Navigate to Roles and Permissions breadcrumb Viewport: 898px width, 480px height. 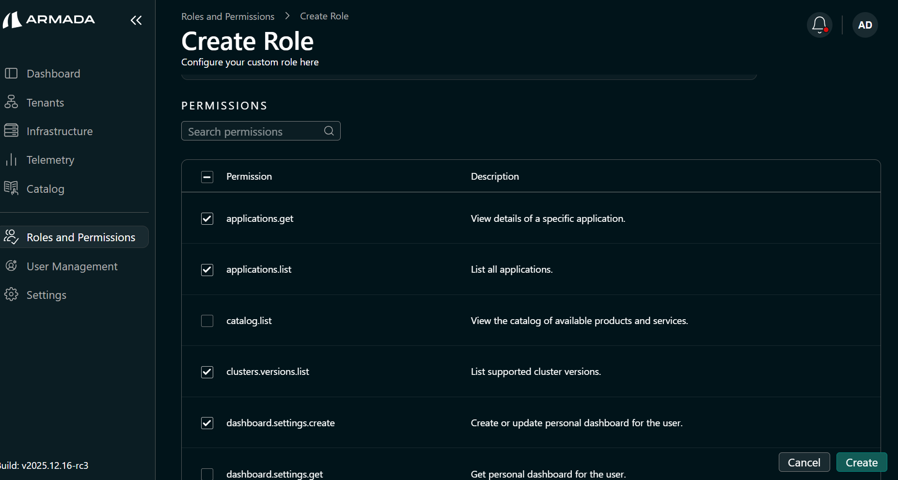pos(228,16)
